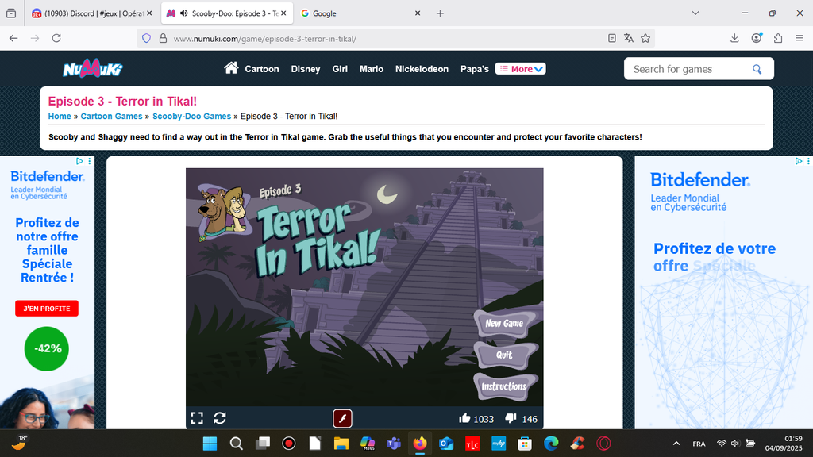
Task: Show hidden system tray icons
Action: pyautogui.click(x=676, y=444)
